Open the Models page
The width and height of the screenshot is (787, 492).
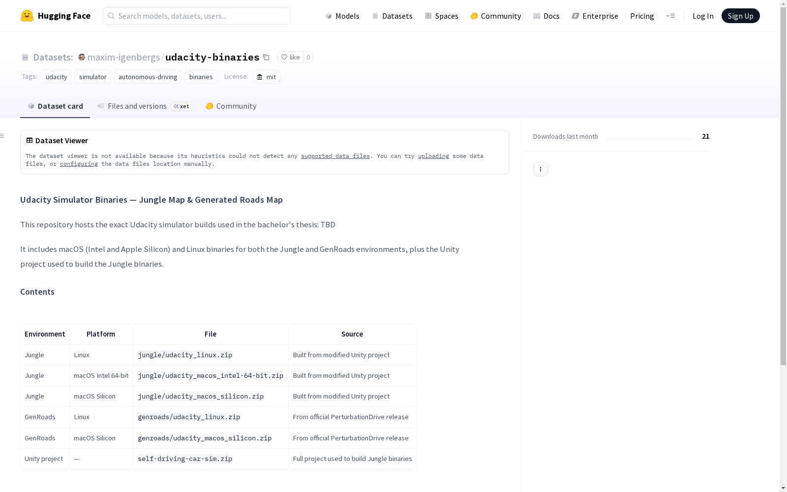342,16
